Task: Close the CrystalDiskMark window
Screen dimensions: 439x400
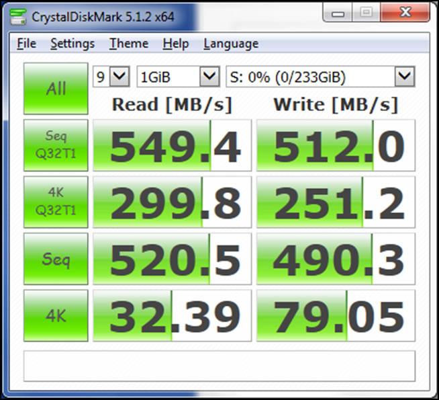Action: click(x=405, y=13)
